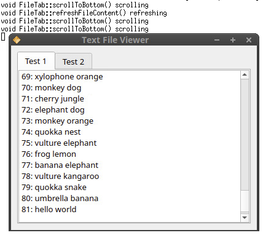
Task: Click the vertical scrollbar handle
Action: (x=245, y=201)
